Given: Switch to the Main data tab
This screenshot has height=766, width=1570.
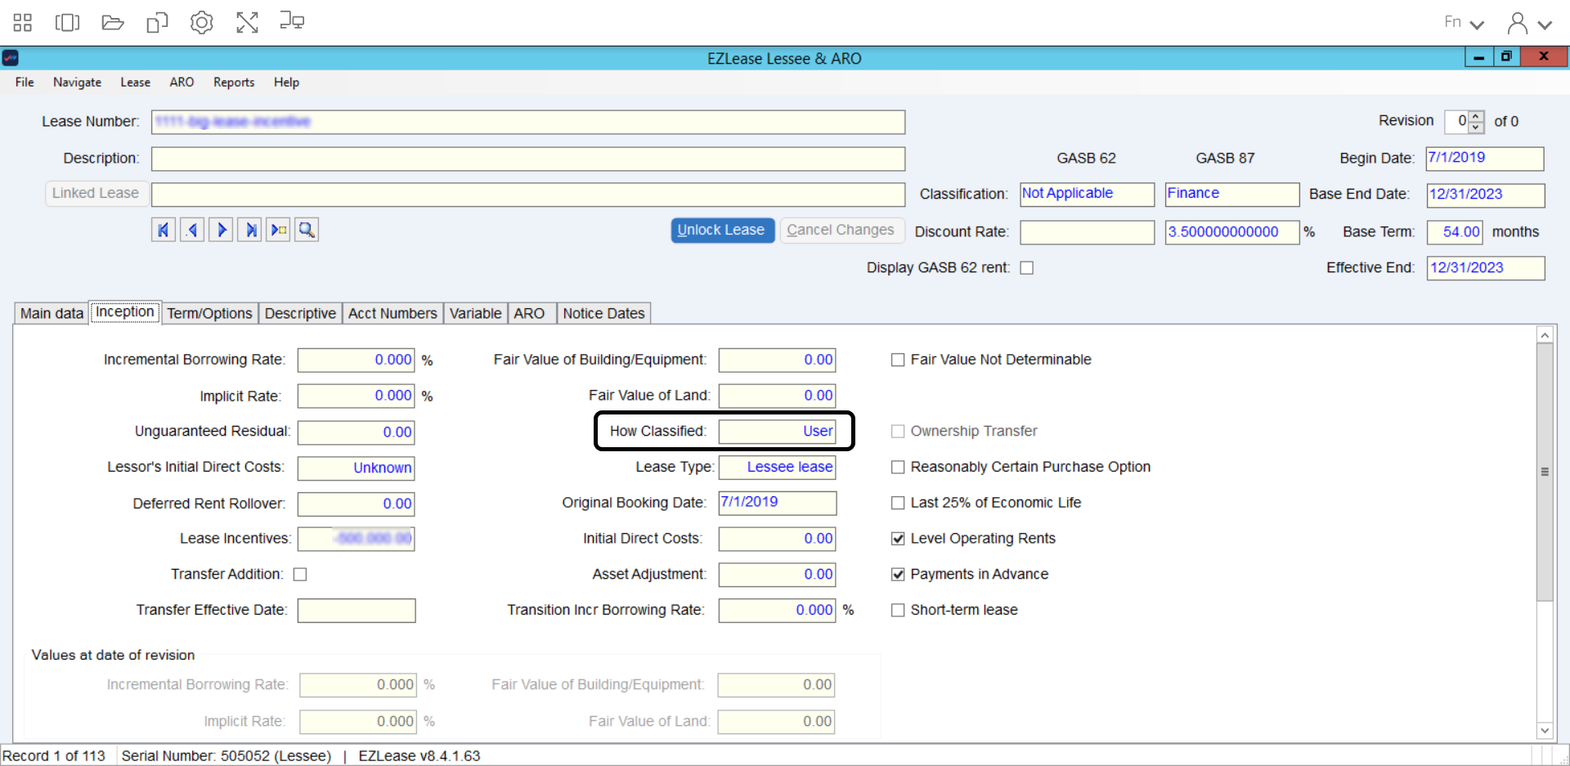Looking at the screenshot, I should [x=52, y=313].
